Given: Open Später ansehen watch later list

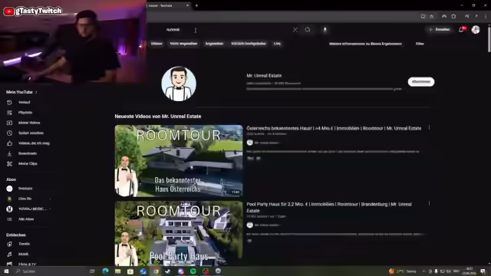Looking at the screenshot, I should [25, 133].
